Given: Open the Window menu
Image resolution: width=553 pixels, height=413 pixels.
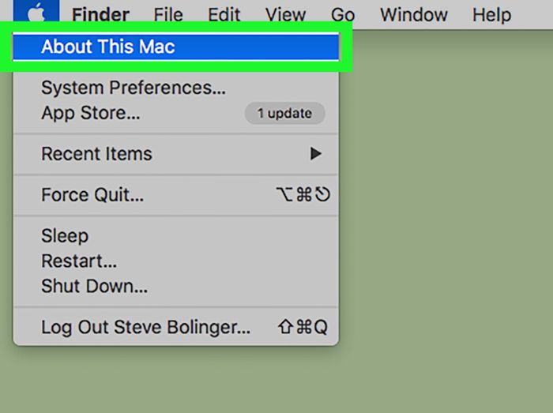Looking at the screenshot, I should pyautogui.click(x=414, y=15).
